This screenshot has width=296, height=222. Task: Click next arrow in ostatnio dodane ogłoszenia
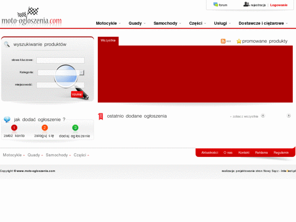[x=289, y=115]
